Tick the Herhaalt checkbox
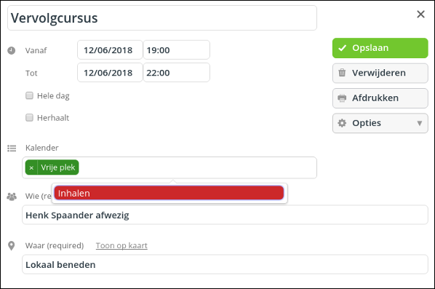This screenshot has height=289, width=435. (x=29, y=118)
